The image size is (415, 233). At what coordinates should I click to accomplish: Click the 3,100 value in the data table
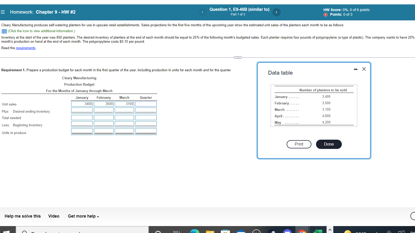(x=326, y=110)
